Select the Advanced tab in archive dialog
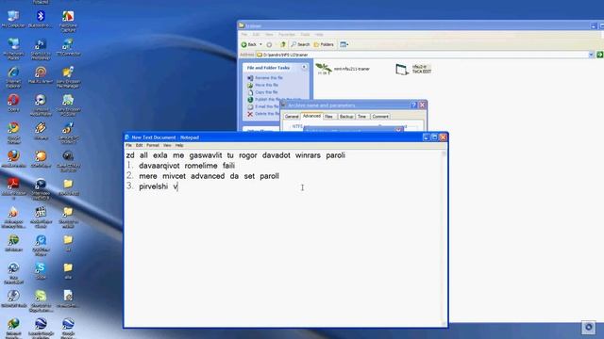This screenshot has width=604, height=339. [x=311, y=116]
